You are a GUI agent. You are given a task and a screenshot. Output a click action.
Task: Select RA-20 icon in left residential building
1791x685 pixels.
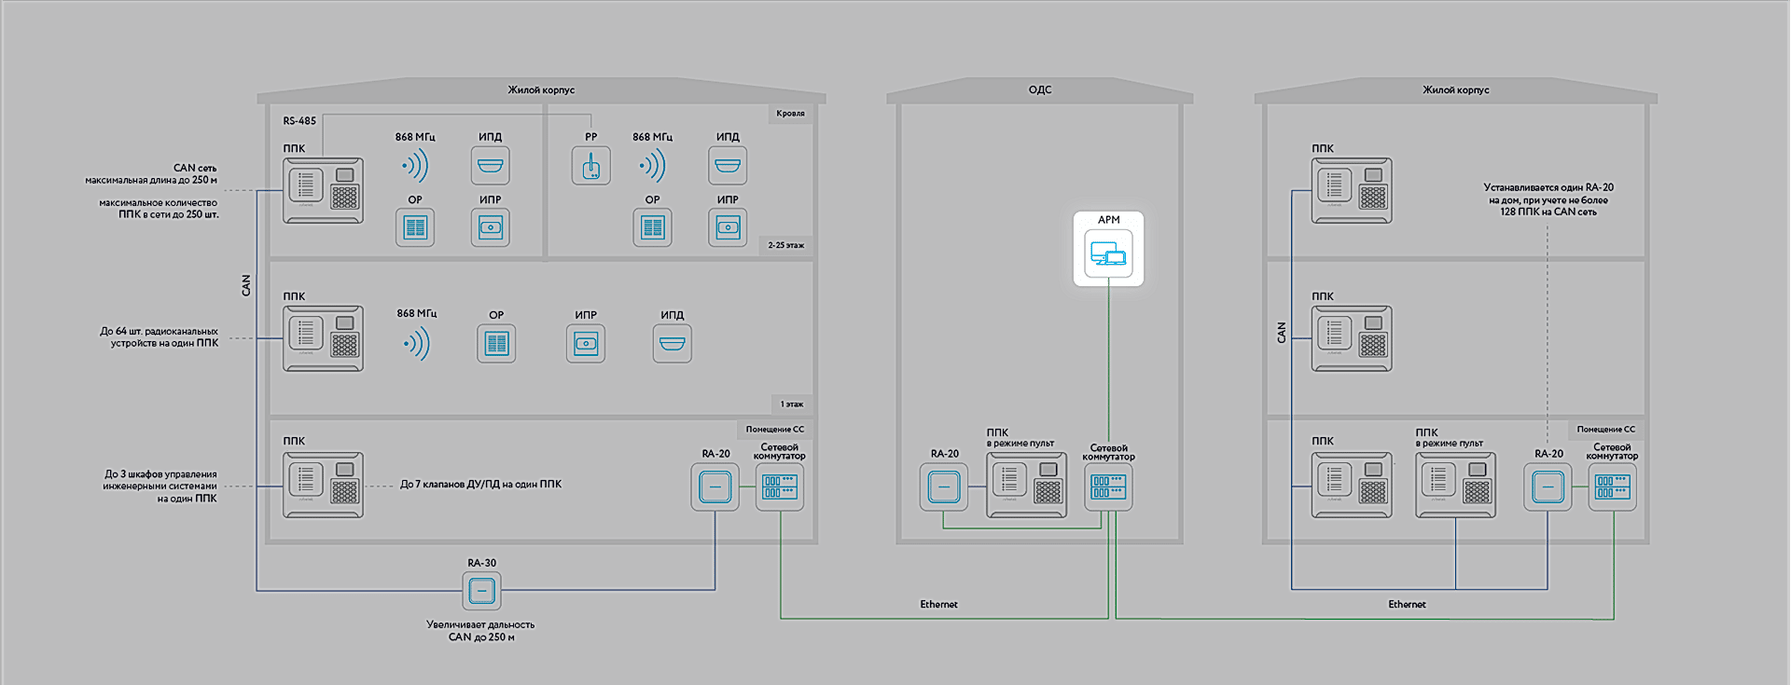point(715,486)
